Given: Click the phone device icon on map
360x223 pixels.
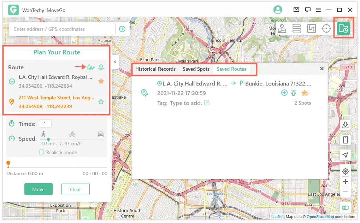Looking at the screenshot, I should [x=346, y=140].
